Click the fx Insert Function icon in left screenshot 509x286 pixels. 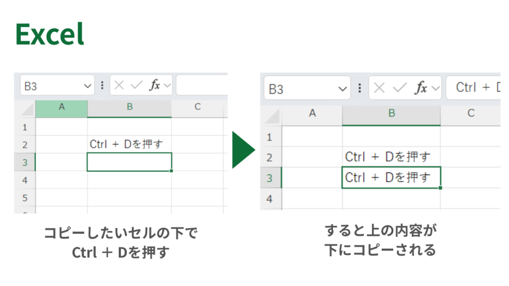(155, 85)
